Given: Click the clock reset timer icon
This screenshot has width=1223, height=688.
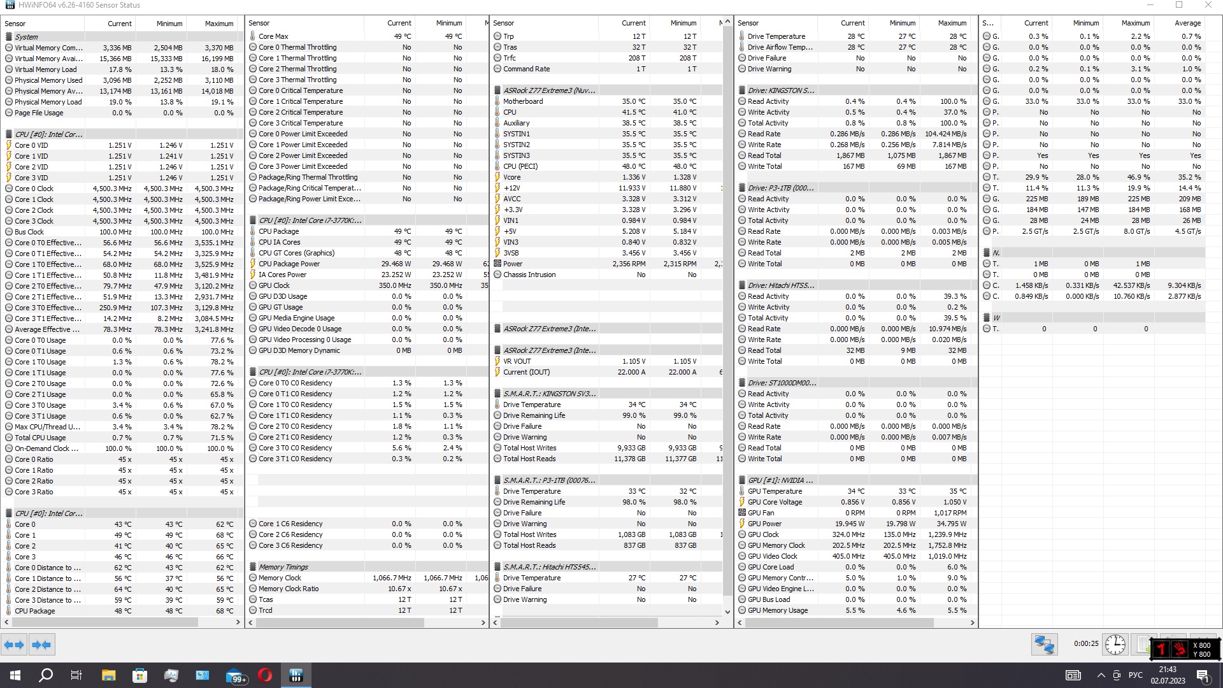Looking at the screenshot, I should click(x=1115, y=645).
